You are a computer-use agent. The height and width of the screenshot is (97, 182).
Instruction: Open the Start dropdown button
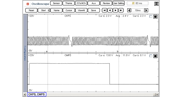(44, 10)
